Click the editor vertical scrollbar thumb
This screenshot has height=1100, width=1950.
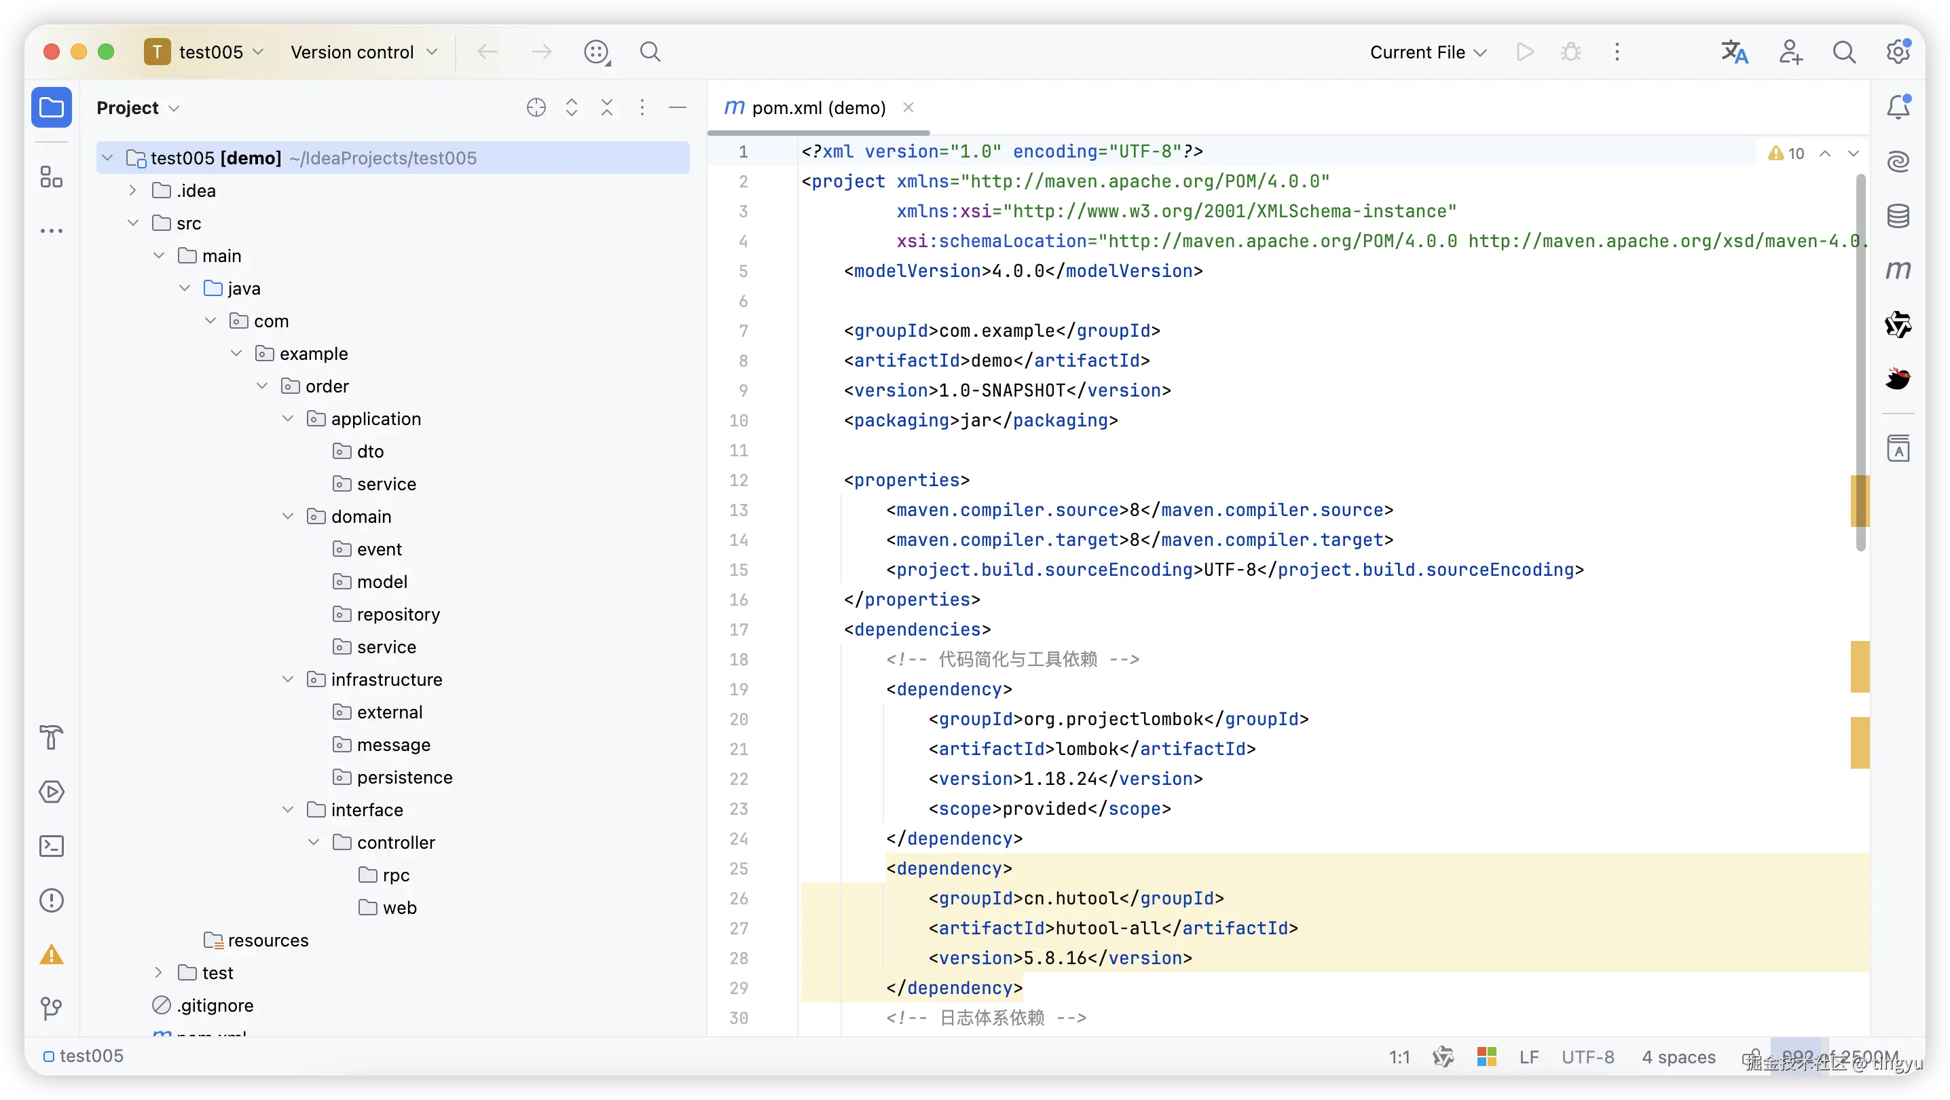[1860, 363]
